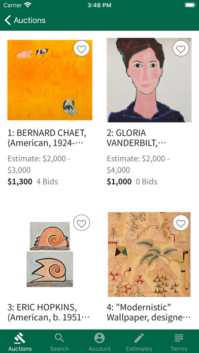Favorite the Gloria Vanderbilt lot with heart
The width and height of the screenshot is (199, 353).
click(181, 48)
